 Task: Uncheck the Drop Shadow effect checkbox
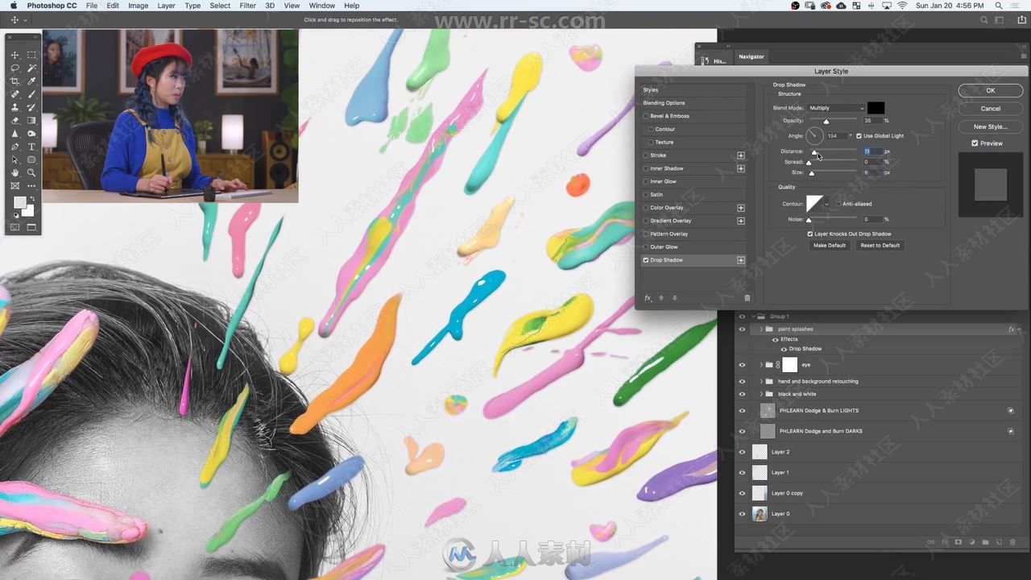(646, 260)
